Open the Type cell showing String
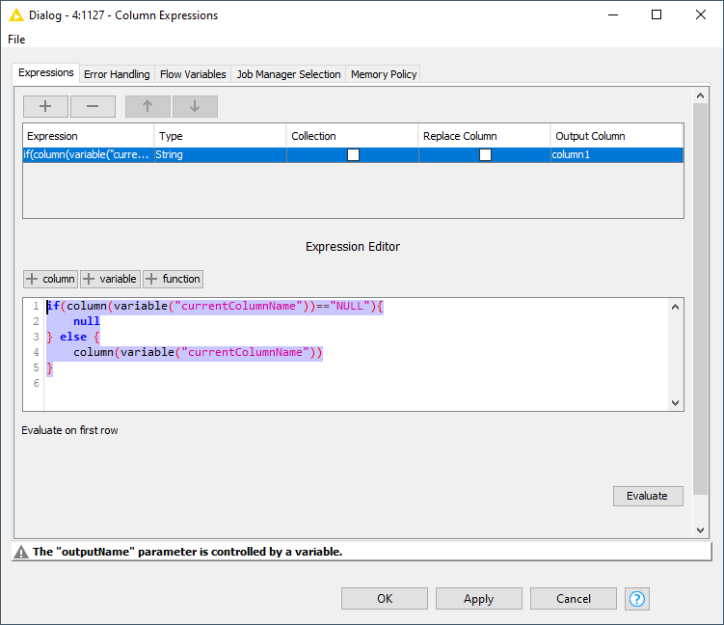Viewport: 724px width, 625px height. pyautogui.click(x=220, y=154)
